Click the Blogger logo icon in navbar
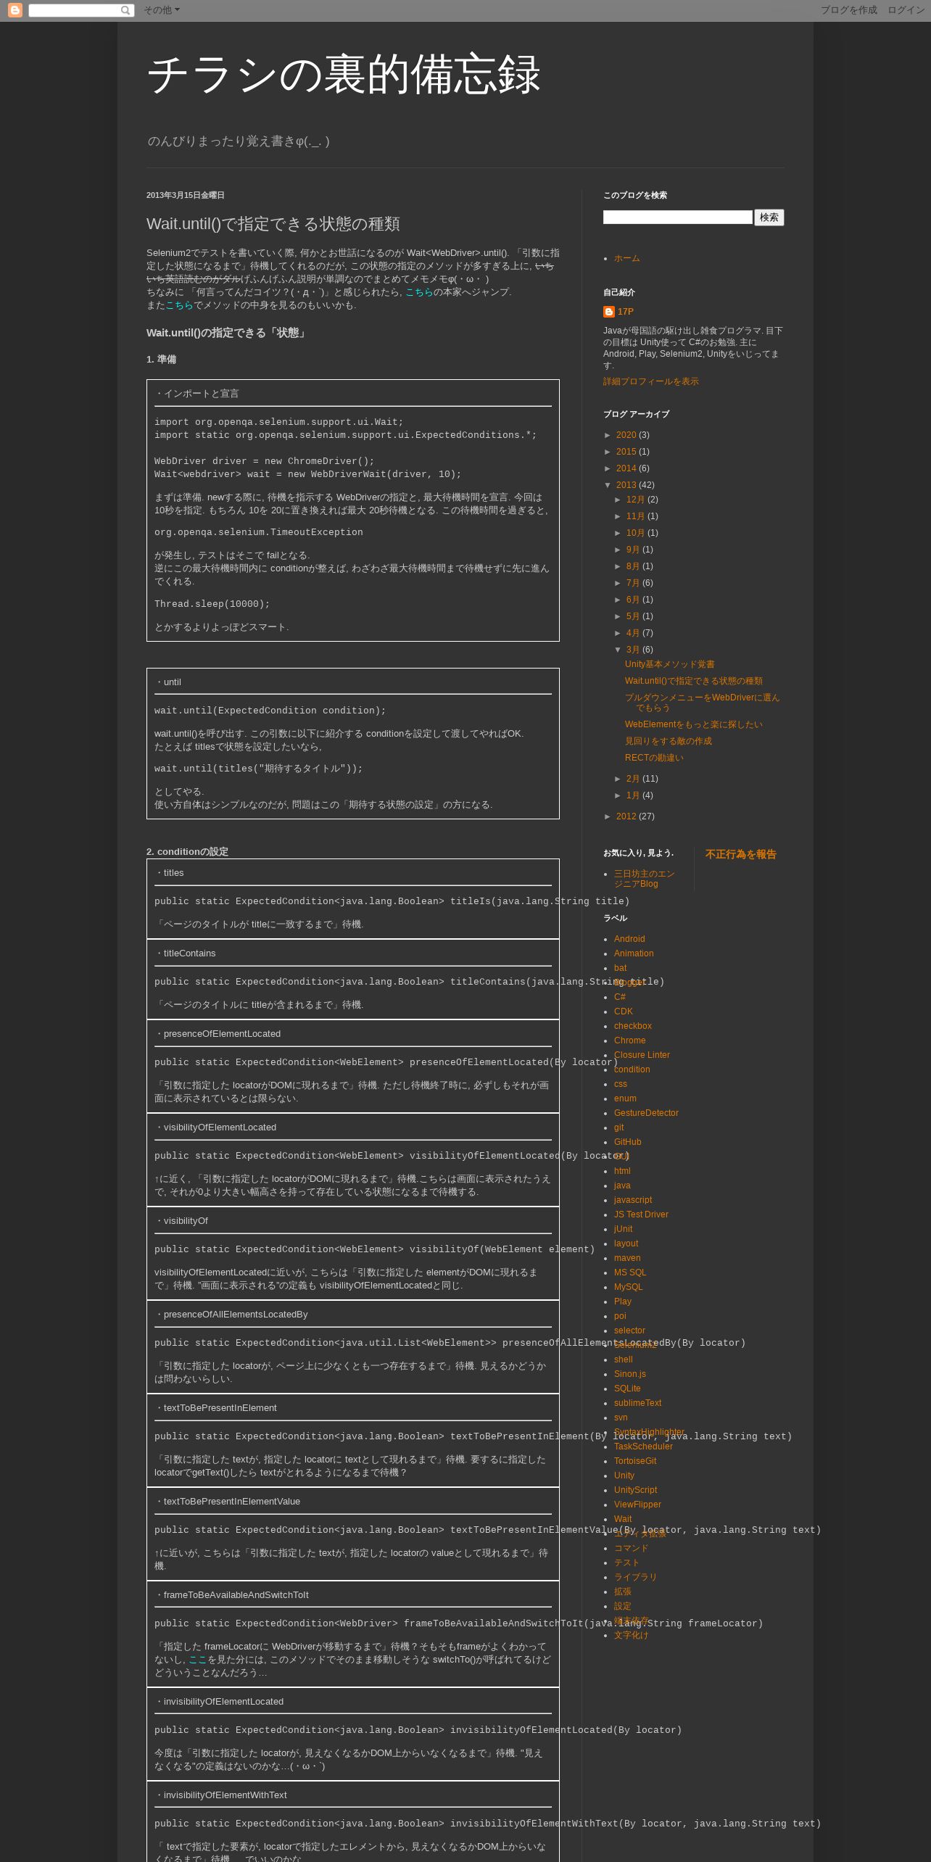 tap(15, 10)
